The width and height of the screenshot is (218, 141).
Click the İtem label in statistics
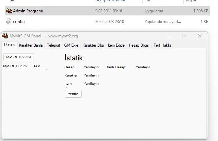(68, 83)
